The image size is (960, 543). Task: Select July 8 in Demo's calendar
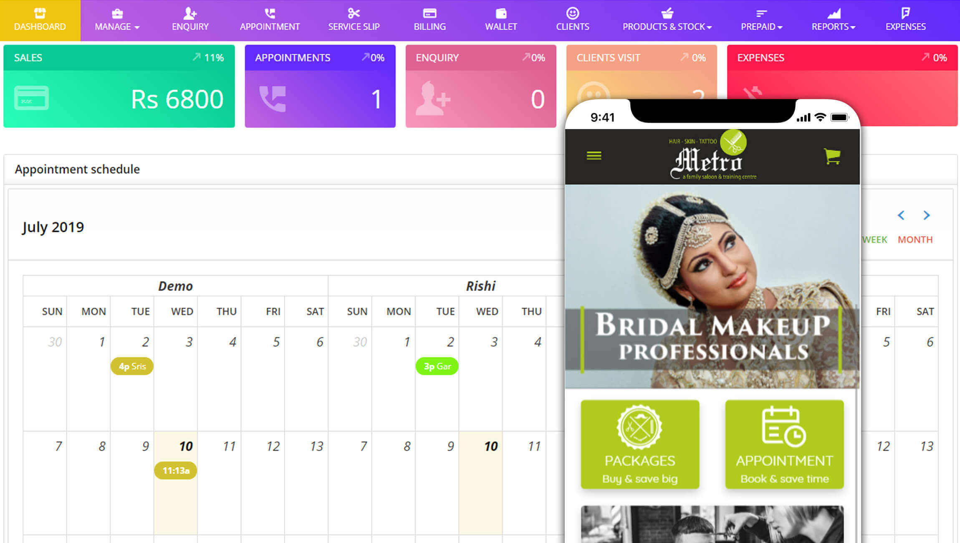tap(88, 483)
